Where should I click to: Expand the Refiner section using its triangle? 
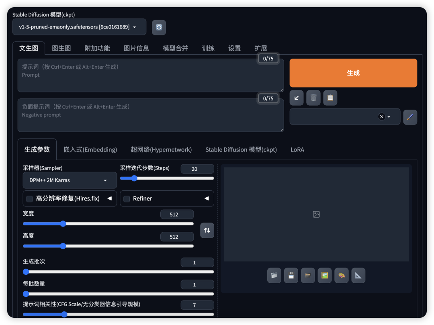[x=207, y=198]
